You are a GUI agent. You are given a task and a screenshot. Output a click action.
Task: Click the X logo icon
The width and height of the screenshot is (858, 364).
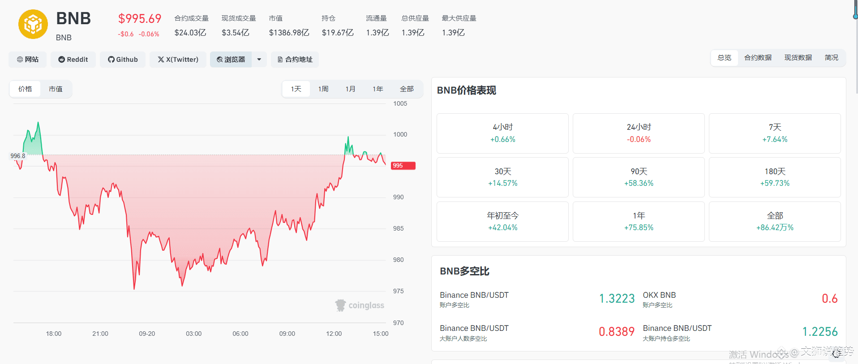[x=161, y=60]
